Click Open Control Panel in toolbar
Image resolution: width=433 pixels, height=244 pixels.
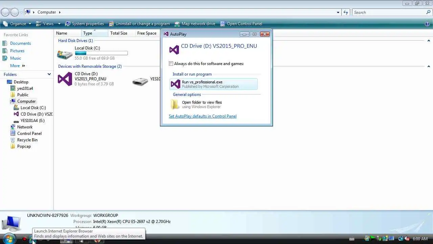click(x=241, y=24)
